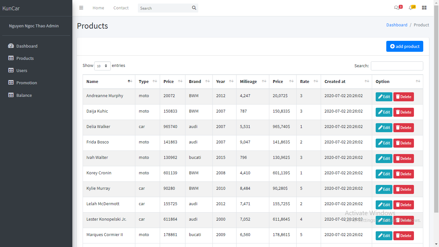Delete the Korey Cronin product
This screenshot has height=247, width=439.
point(404,174)
